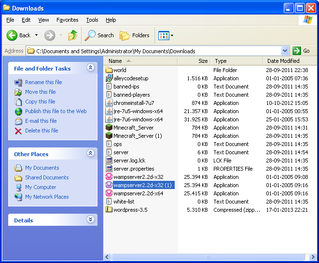Select the wampserver2.2d-x64 icon
319x263 pixels.
(109, 193)
